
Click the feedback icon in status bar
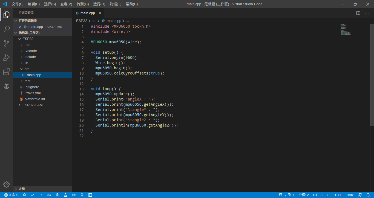[360, 195]
